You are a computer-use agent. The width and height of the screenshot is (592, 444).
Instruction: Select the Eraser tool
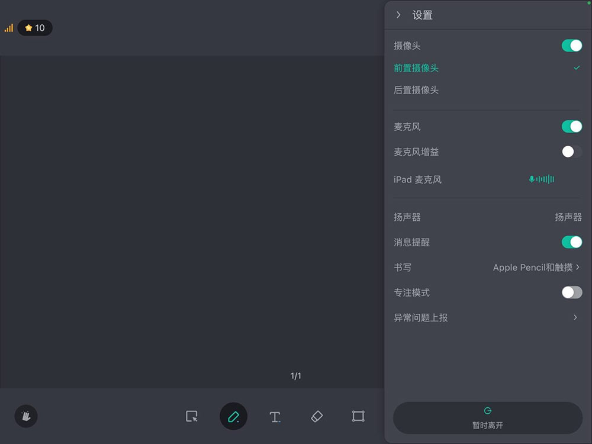pyautogui.click(x=316, y=416)
